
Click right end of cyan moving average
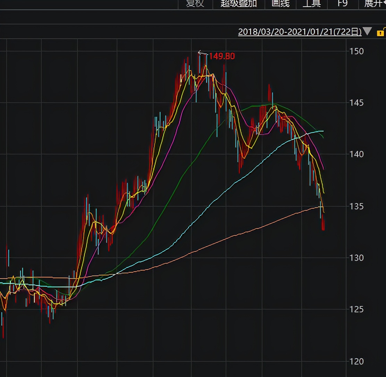[x=322, y=131]
